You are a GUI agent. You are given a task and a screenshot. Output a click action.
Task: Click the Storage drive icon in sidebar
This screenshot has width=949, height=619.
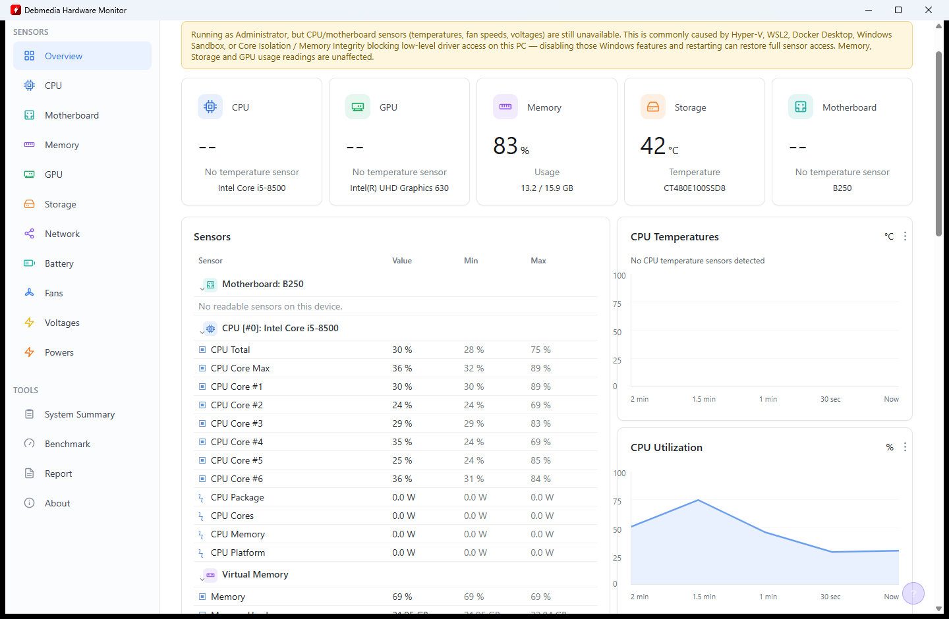pos(29,204)
